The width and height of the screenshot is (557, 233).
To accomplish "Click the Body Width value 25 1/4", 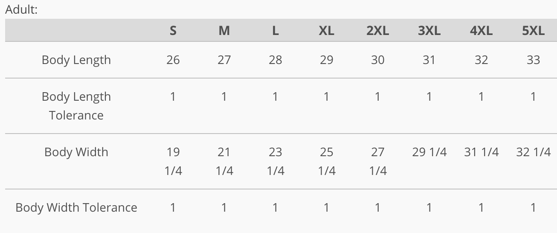I will click(326, 161).
